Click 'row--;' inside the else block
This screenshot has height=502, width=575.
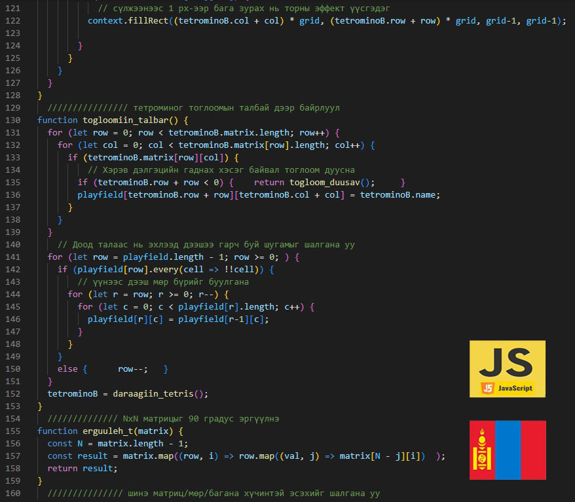coord(133,369)
